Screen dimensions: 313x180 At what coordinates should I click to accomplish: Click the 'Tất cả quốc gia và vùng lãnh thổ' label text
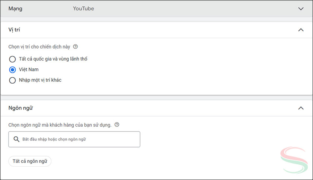click(x=53, y=59)
